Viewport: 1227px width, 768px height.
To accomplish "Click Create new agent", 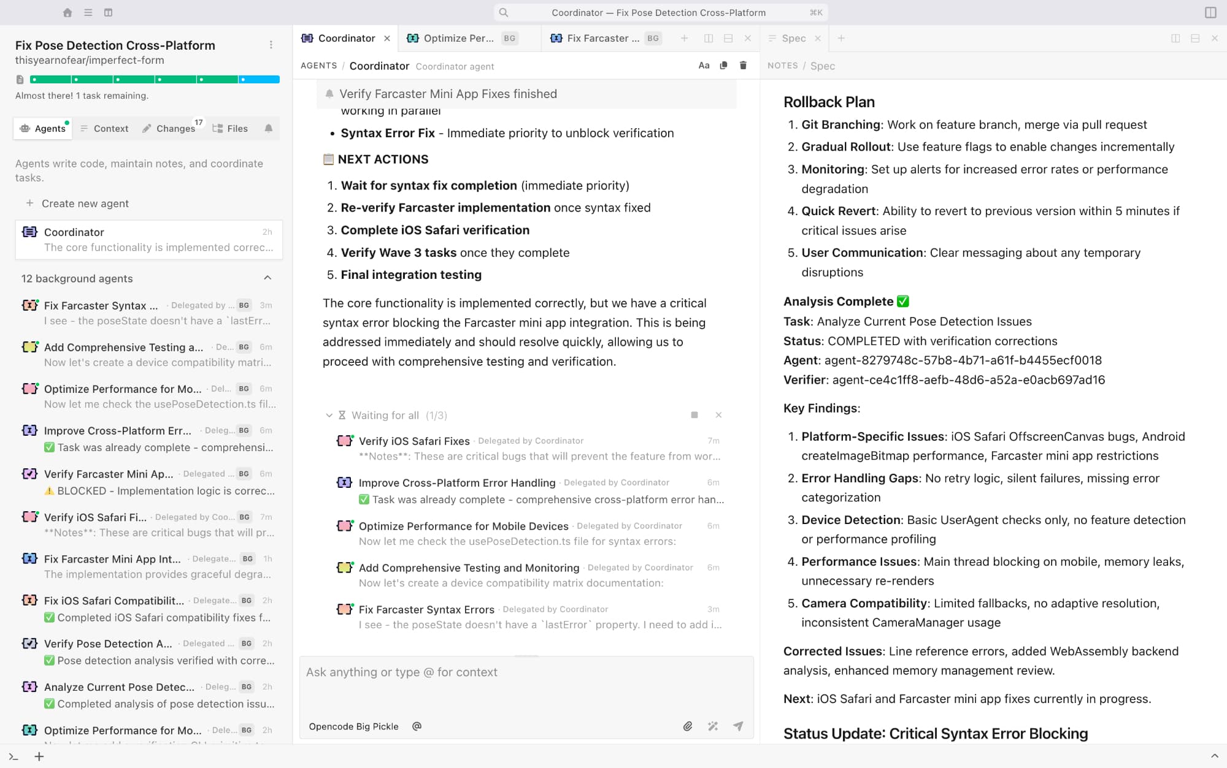I will pos(85,203).
